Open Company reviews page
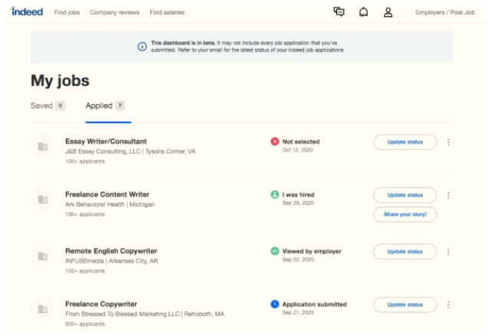488x336 pixels. [115, 12]
